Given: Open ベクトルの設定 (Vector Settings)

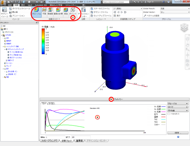Looking at the screenshot, I should coord(151,16).
